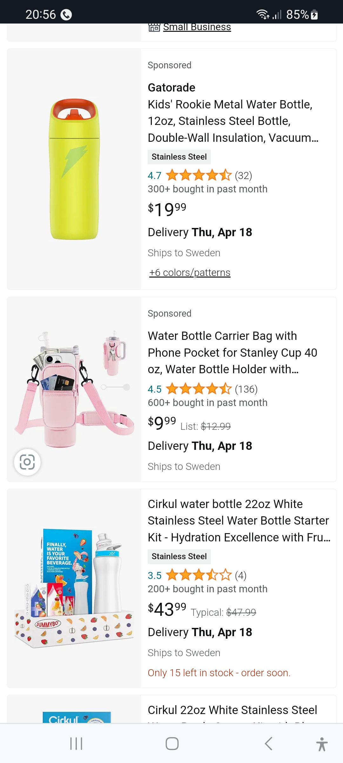Tap the Cirkul starter kit product image
The image size is (343, 763).
(x=74, y=588)
